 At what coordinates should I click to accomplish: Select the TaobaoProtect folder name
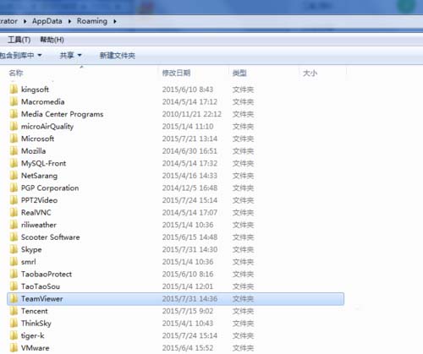[x=47, y=274]
